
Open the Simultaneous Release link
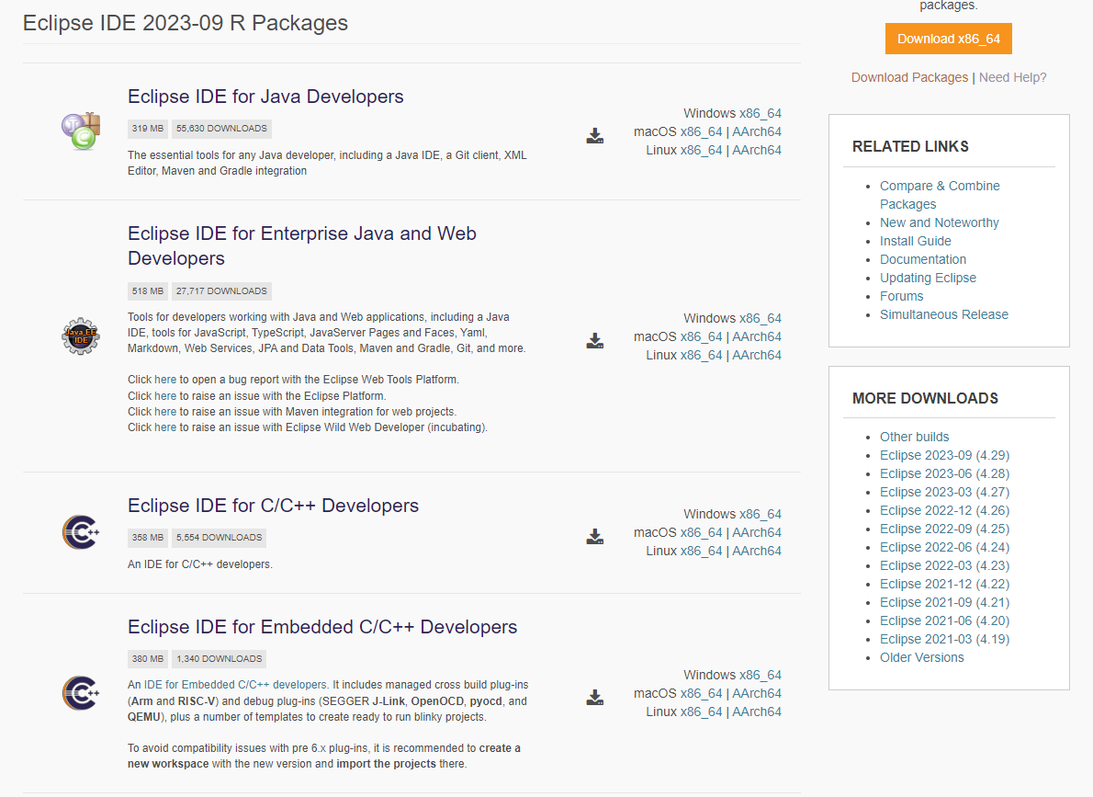pos(944,314)
